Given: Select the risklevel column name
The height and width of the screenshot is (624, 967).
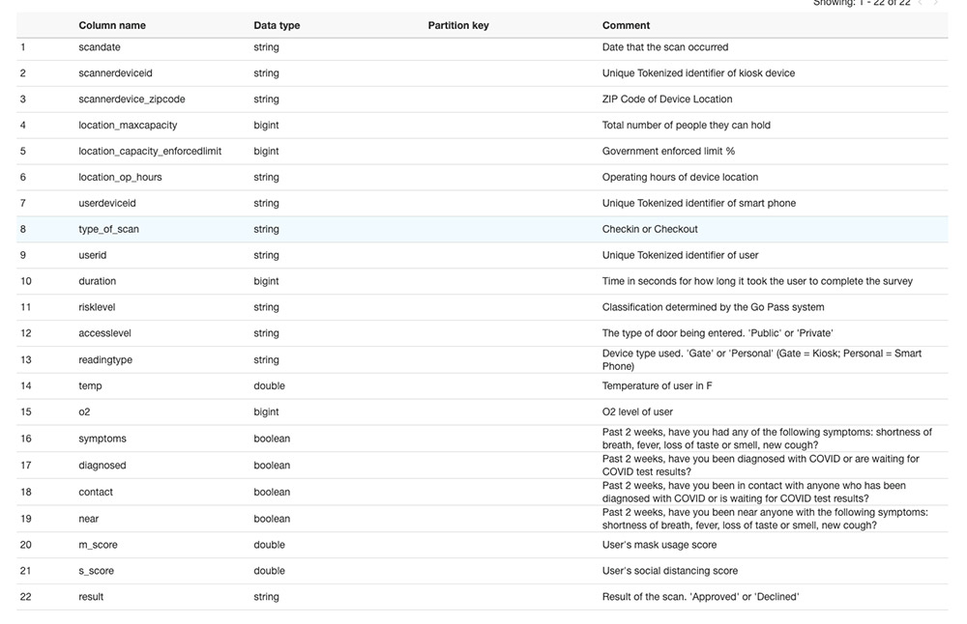Looking at the screenshot, I should (x=97, y=307).
